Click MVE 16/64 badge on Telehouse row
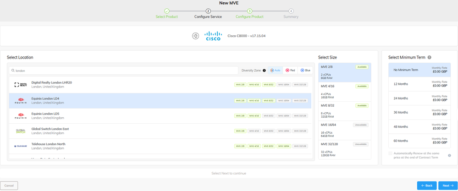 (x=284, y=146)
